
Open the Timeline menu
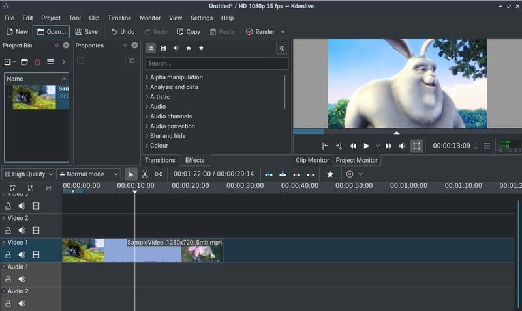coord(119,18)
